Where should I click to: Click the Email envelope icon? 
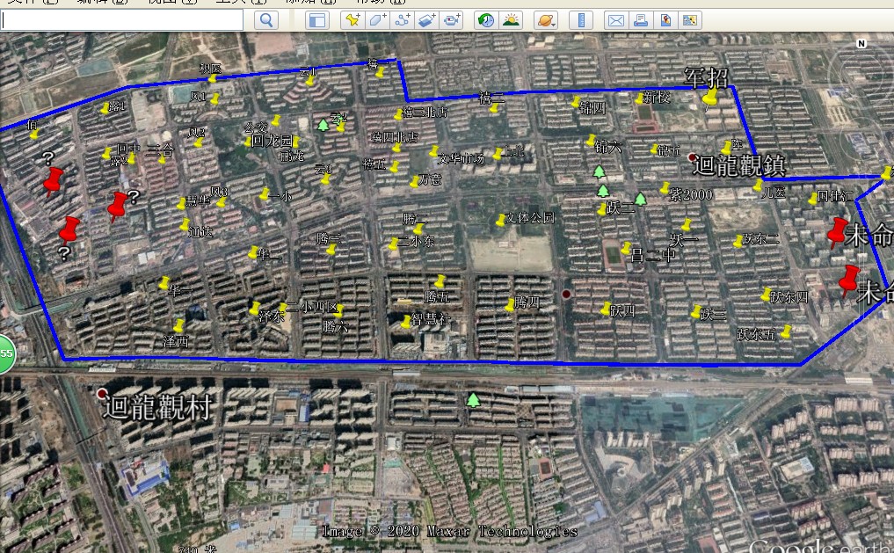(x=616, y=20)
